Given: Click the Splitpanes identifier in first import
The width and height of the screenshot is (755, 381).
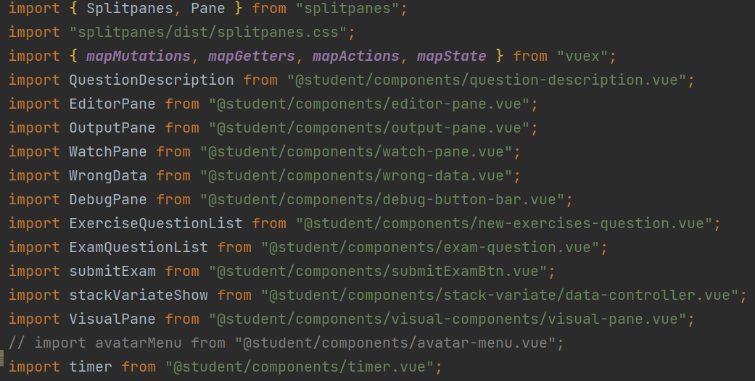Looking at the screenshot, I should click(x=130, y=9).
